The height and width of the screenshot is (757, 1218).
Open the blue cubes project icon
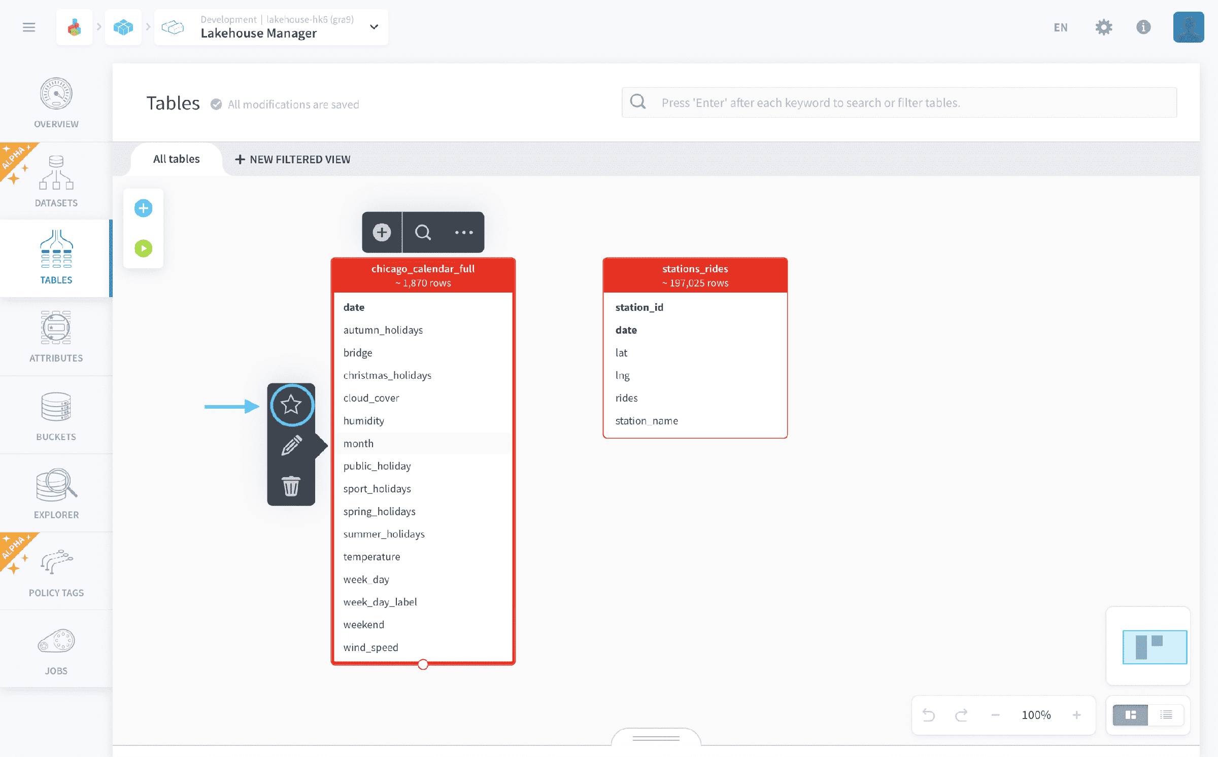(123, 27)
